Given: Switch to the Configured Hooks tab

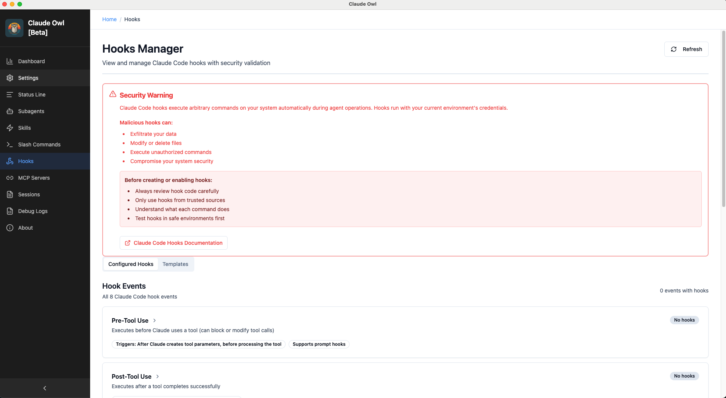Looking at the screenshot, I should (x=131, y=264).
